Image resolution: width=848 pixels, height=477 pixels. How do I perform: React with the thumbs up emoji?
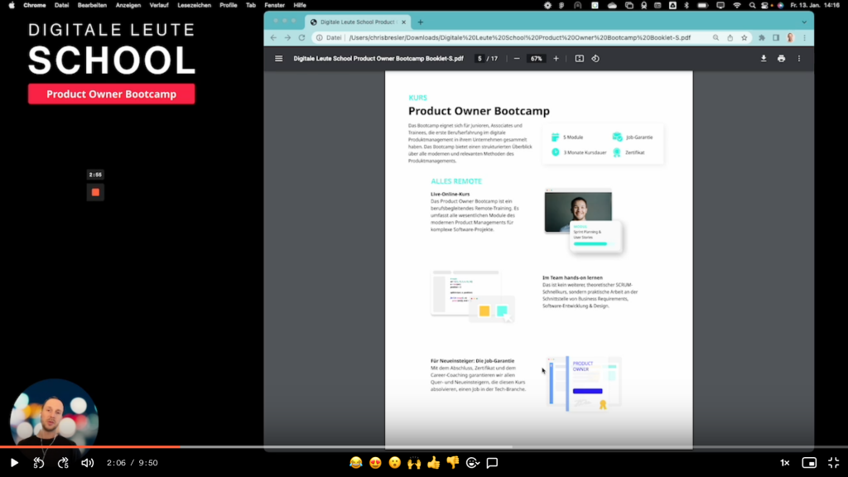[434, 463]
